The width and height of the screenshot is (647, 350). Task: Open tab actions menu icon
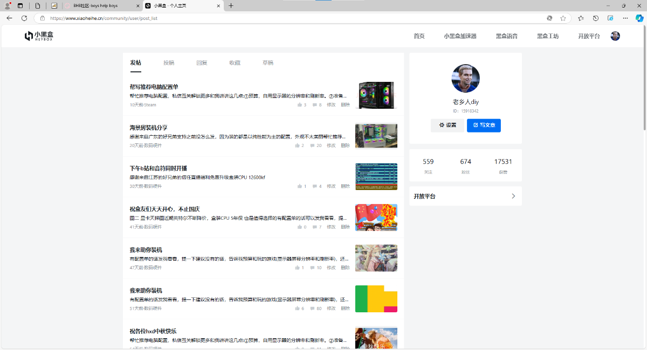pos(20,5)
